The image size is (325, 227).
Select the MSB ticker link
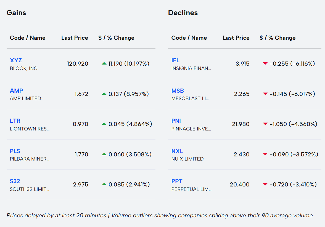click(x=178, y=91)
